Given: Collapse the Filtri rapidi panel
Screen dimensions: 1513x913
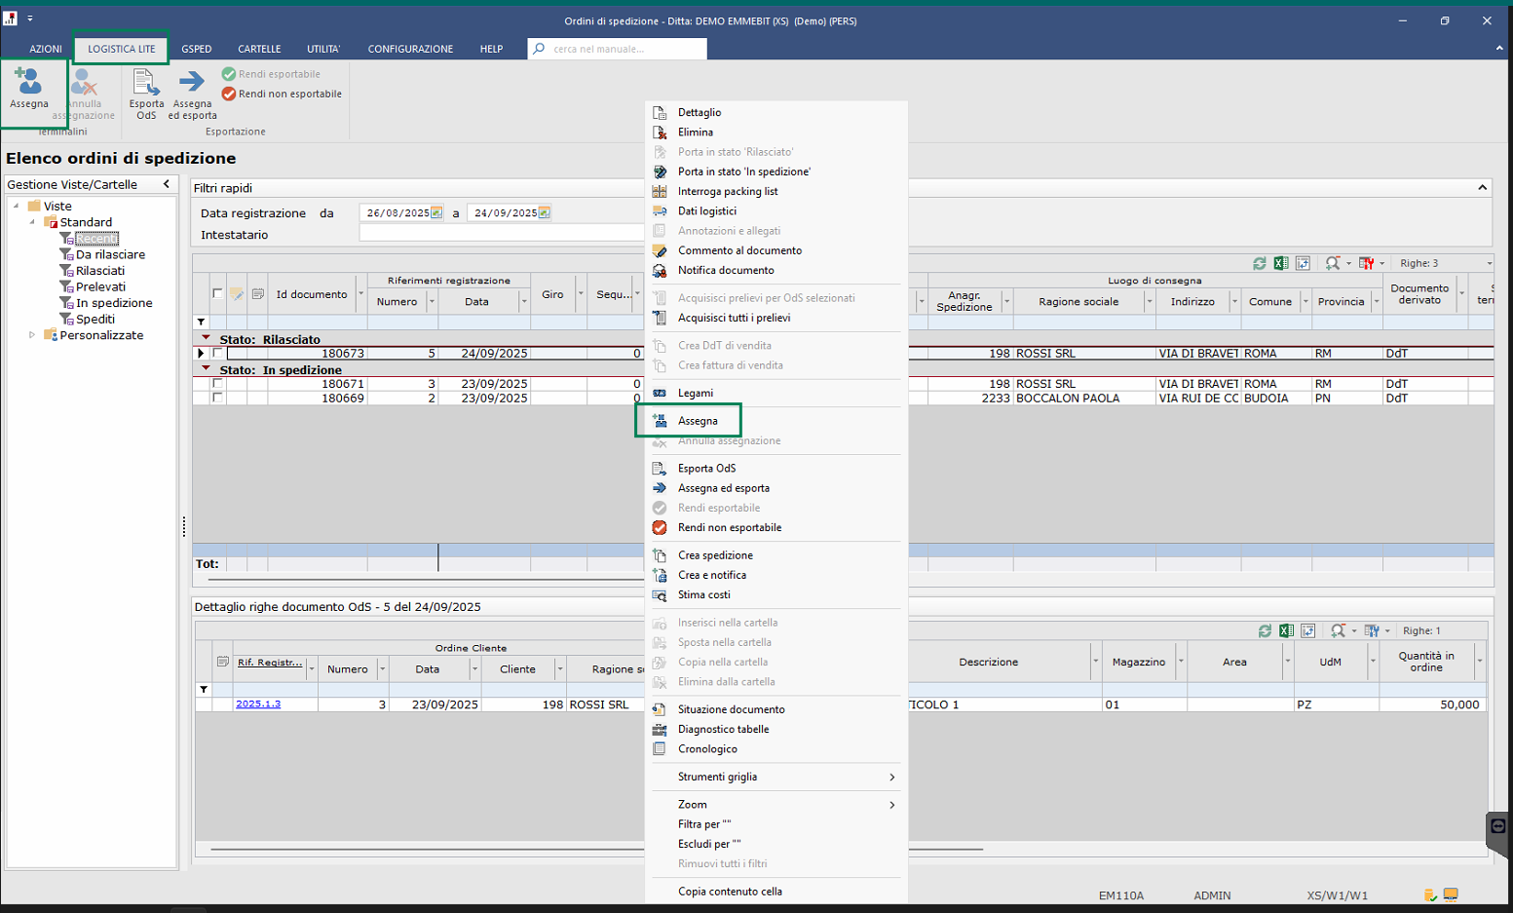Looking at the screenshot, I should click(x=1482, y=187).
